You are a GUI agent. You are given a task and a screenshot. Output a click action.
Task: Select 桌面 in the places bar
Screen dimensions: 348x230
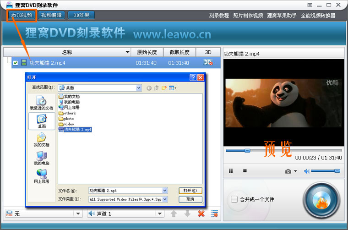pyautogui.click(x=42, y=121)
